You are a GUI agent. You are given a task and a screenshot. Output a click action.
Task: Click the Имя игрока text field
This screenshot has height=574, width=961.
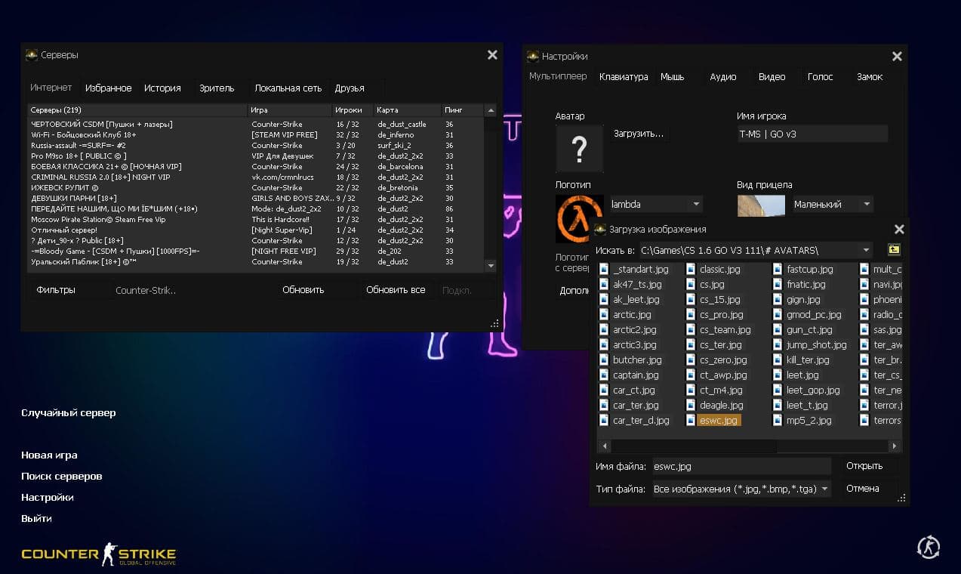tap(812, 134)
